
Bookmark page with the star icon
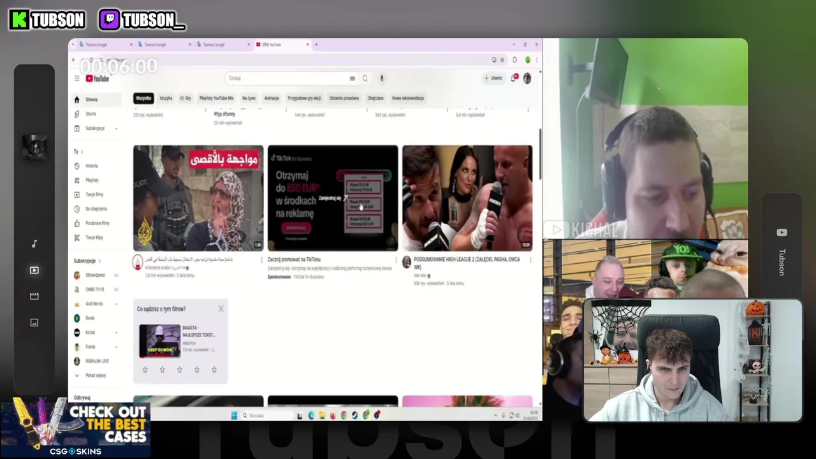(x=502, y=60)
